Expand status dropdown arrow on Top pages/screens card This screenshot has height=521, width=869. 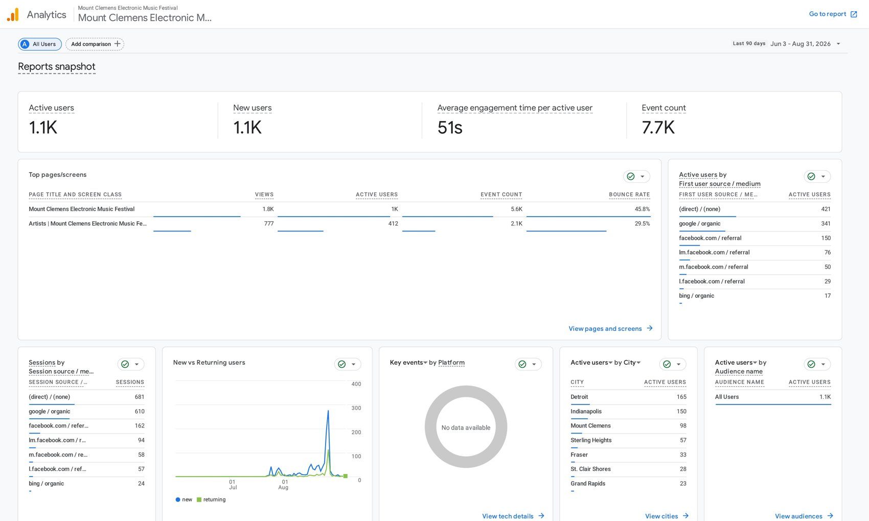[643, 177]
